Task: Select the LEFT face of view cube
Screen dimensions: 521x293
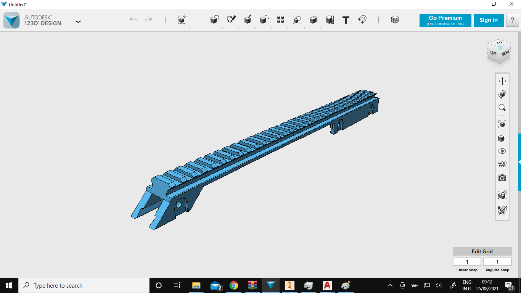Action: (x=493, y=53)
